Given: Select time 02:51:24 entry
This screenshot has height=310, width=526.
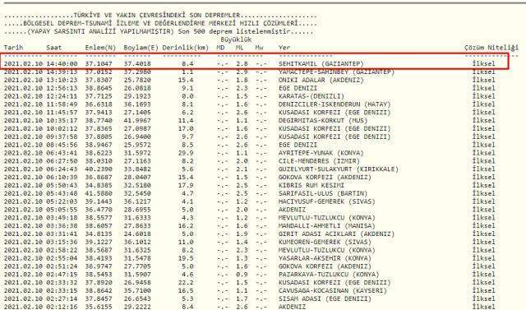Looking at the screenshot, I should tap(62, 266).
